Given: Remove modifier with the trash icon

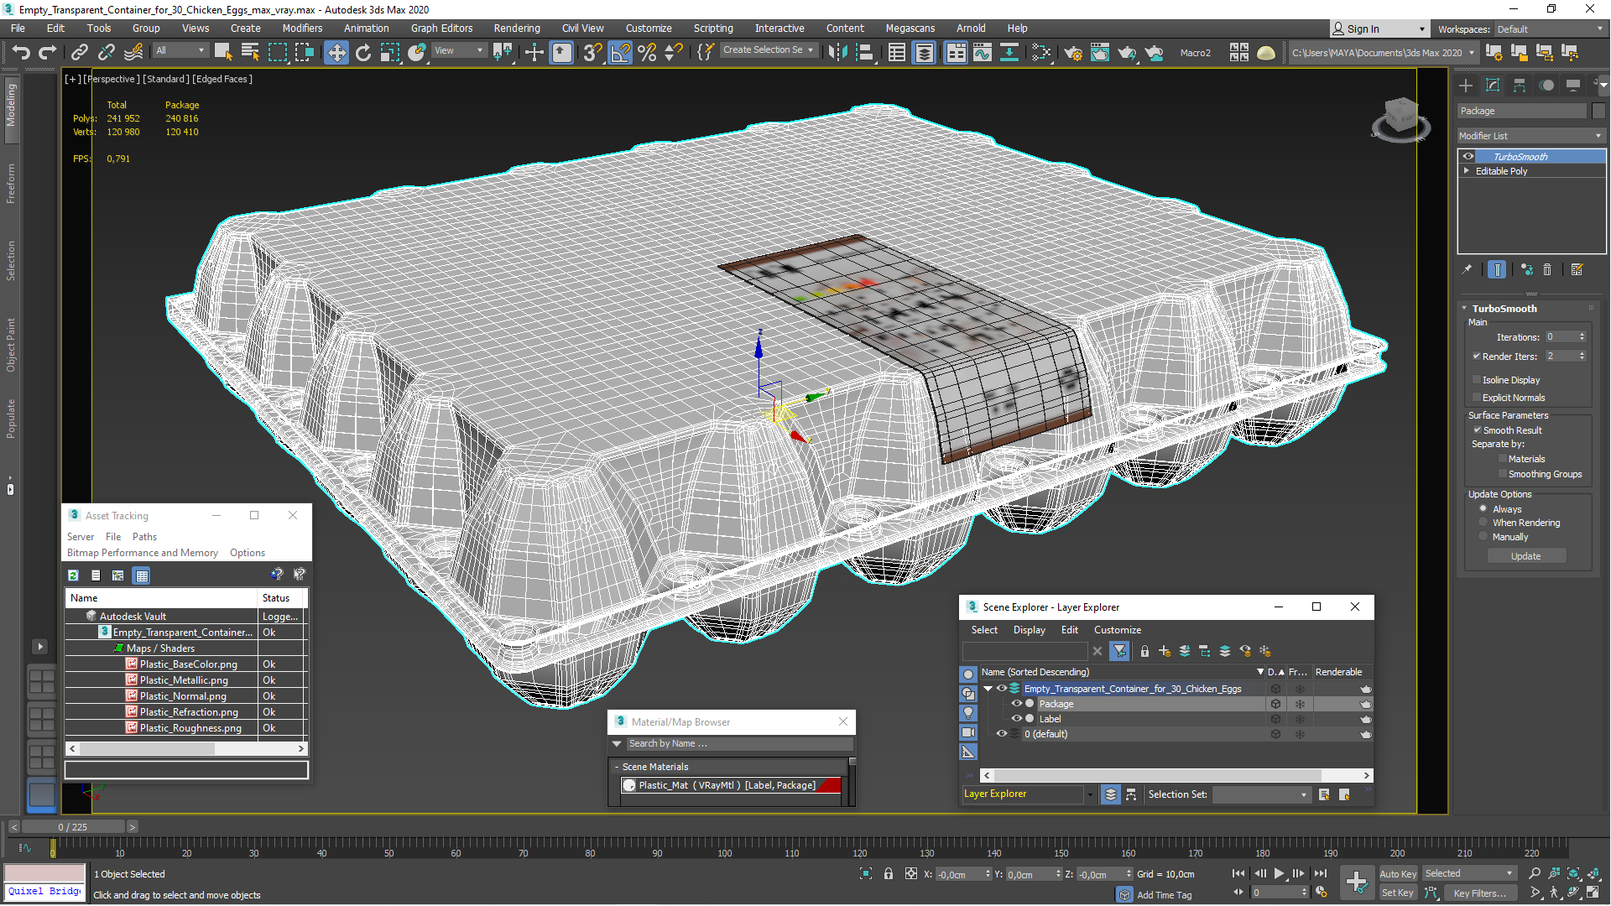Looking at the screenshot, I should (x=1547, y=269).
